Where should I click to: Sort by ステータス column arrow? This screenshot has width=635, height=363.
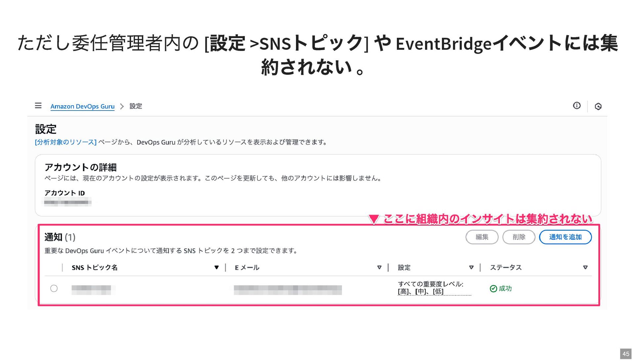point(585,267)
